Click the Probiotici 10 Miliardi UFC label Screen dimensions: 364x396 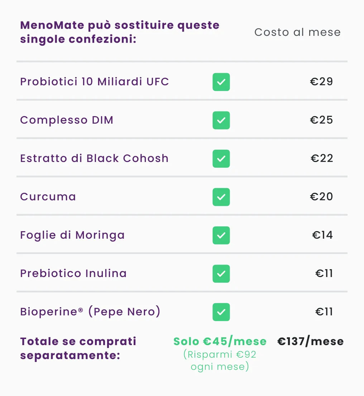(95, 82)
